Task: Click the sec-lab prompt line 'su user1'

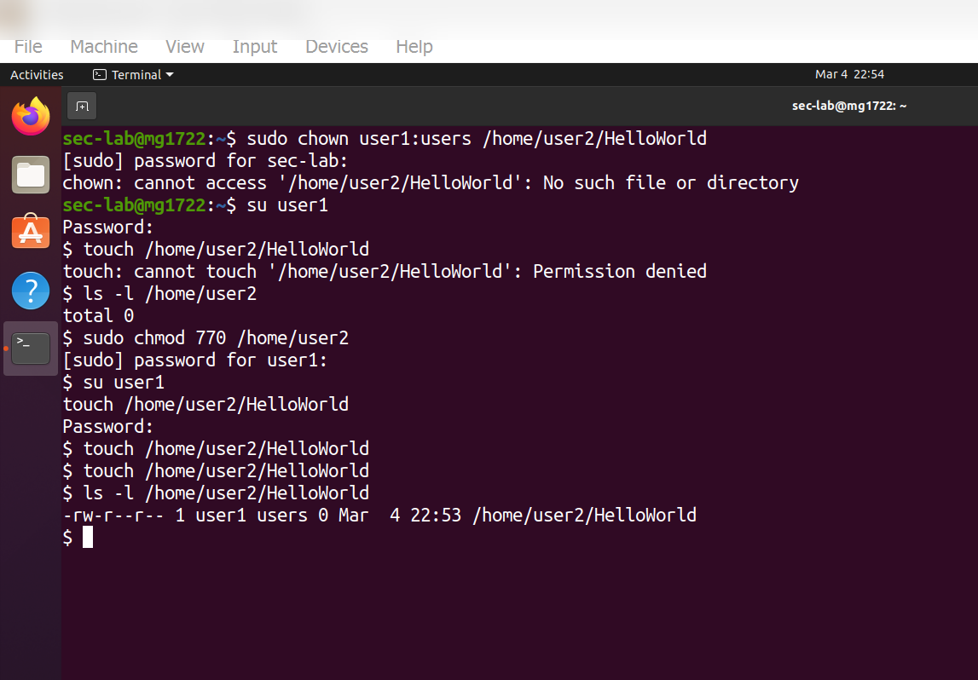Action: click(x=195, y=205)
